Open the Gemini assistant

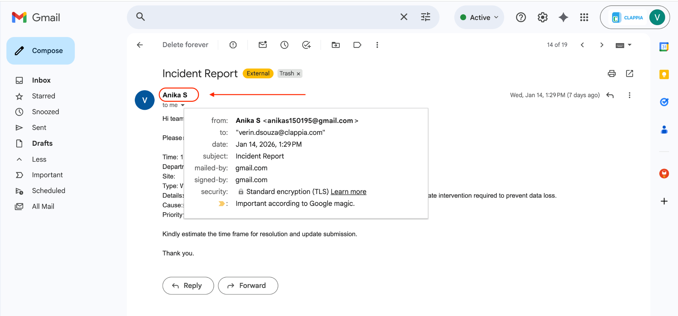(563, 17)
